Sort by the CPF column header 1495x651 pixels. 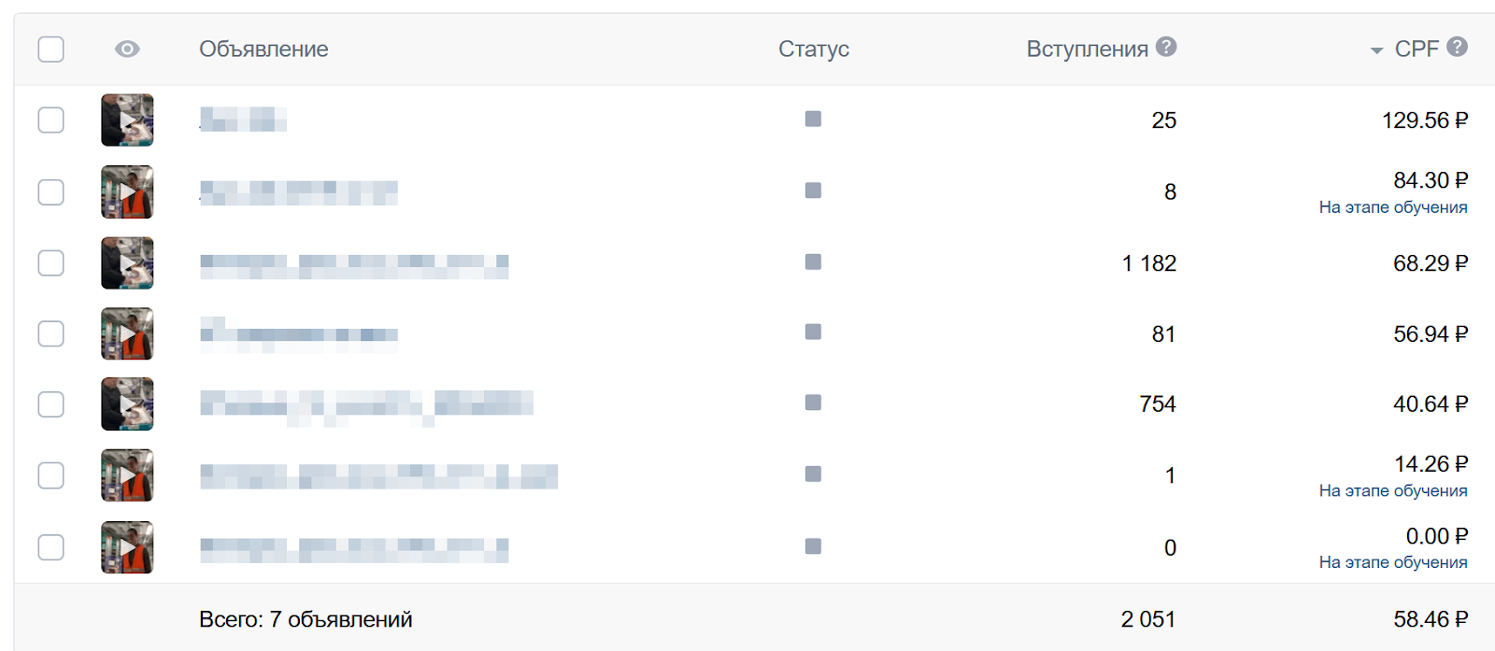[1416, 49]
